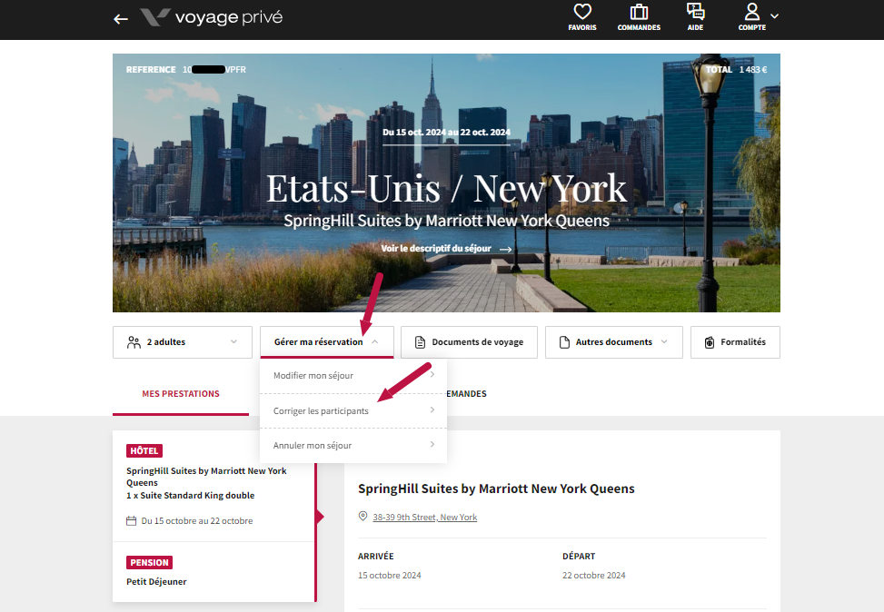This screenshot has width=884, height=612.
Task: Expand the Compte chevron menu
Action: click(x=775, y=16)
